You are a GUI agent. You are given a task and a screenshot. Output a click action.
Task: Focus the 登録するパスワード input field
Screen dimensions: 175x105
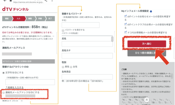[80, 25]
